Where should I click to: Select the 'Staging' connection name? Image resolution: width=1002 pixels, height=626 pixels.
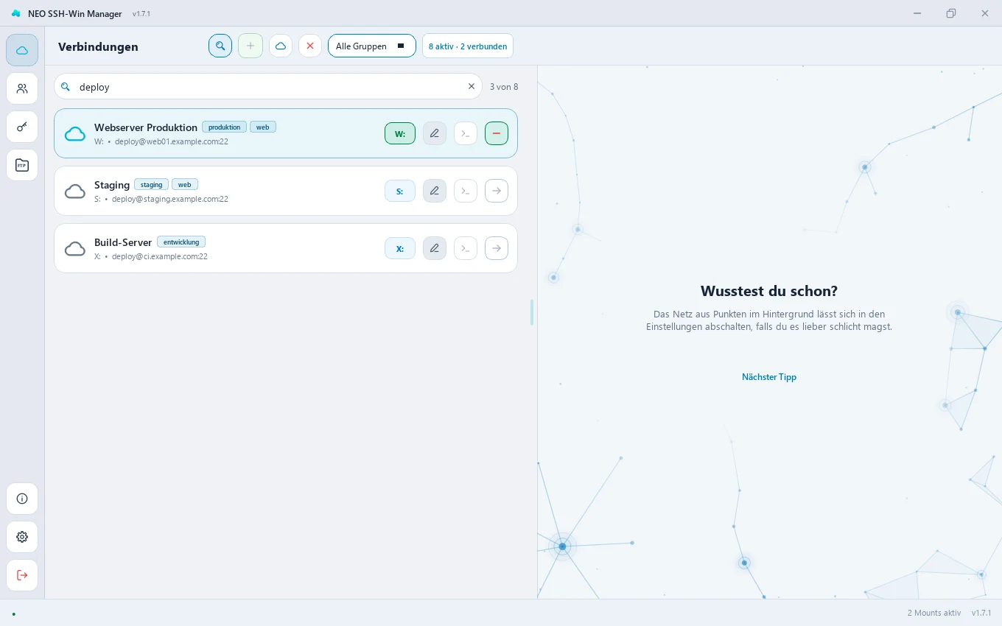(112, 185)
